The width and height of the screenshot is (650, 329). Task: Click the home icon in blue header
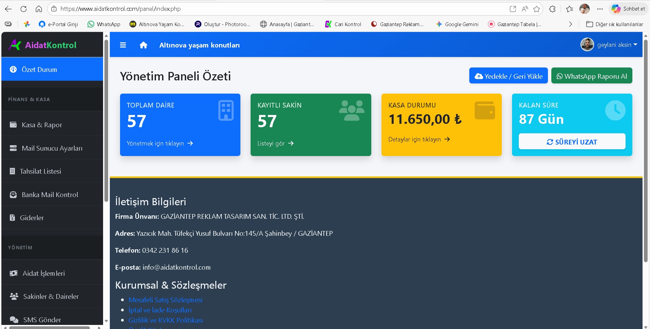click(143, 45)
